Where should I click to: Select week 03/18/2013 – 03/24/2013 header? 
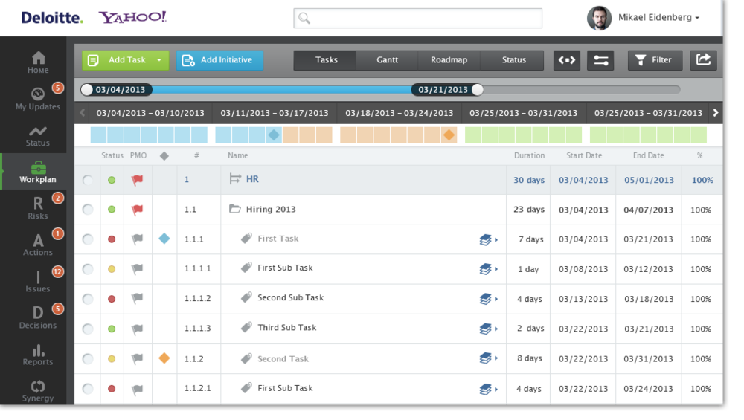click(399, 113)
